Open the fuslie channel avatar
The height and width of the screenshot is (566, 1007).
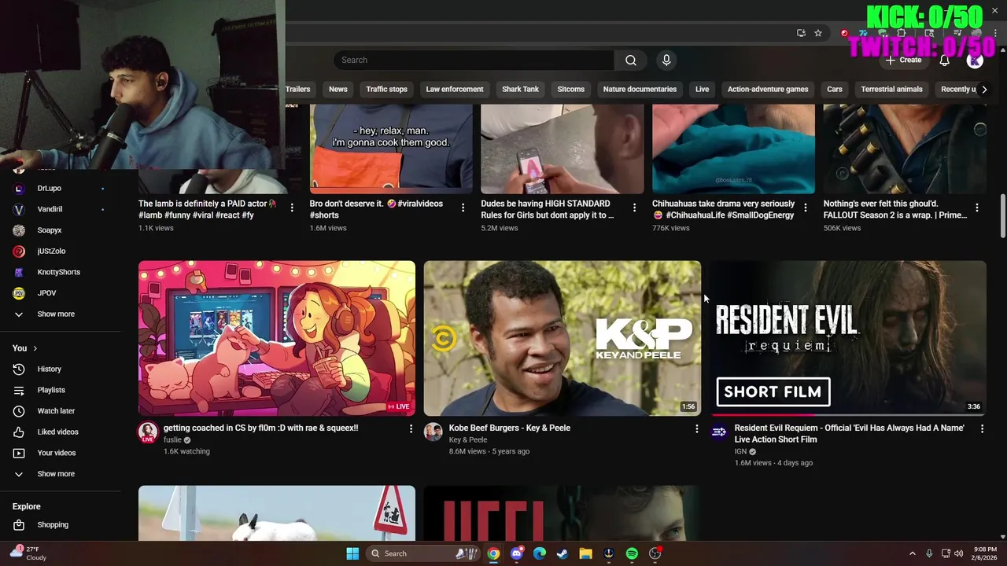click(148, 432)
